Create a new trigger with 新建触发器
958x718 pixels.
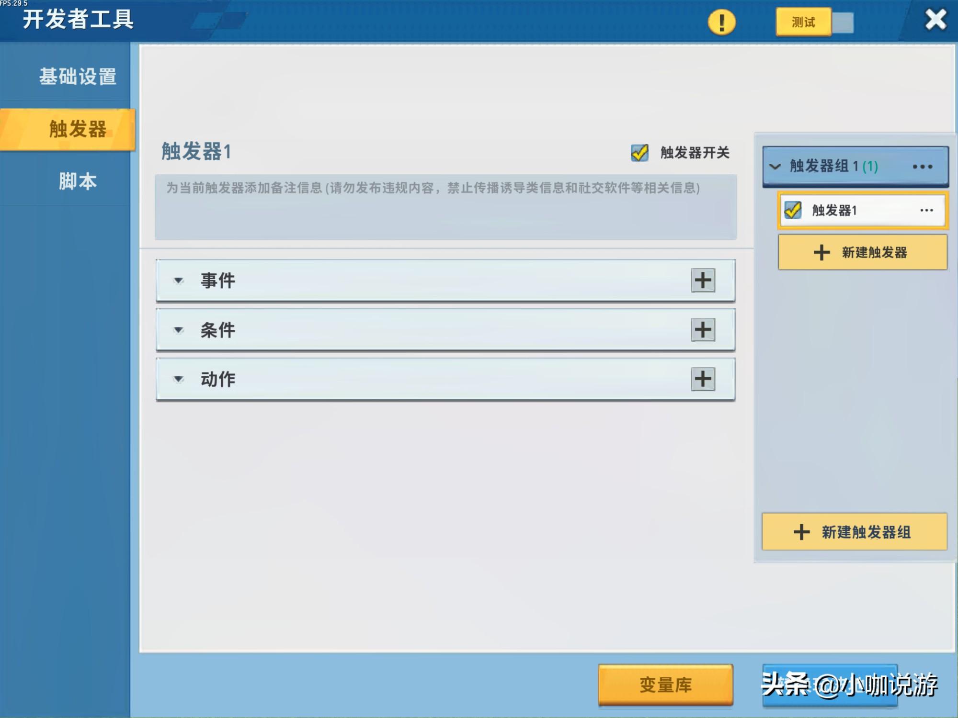861,252
